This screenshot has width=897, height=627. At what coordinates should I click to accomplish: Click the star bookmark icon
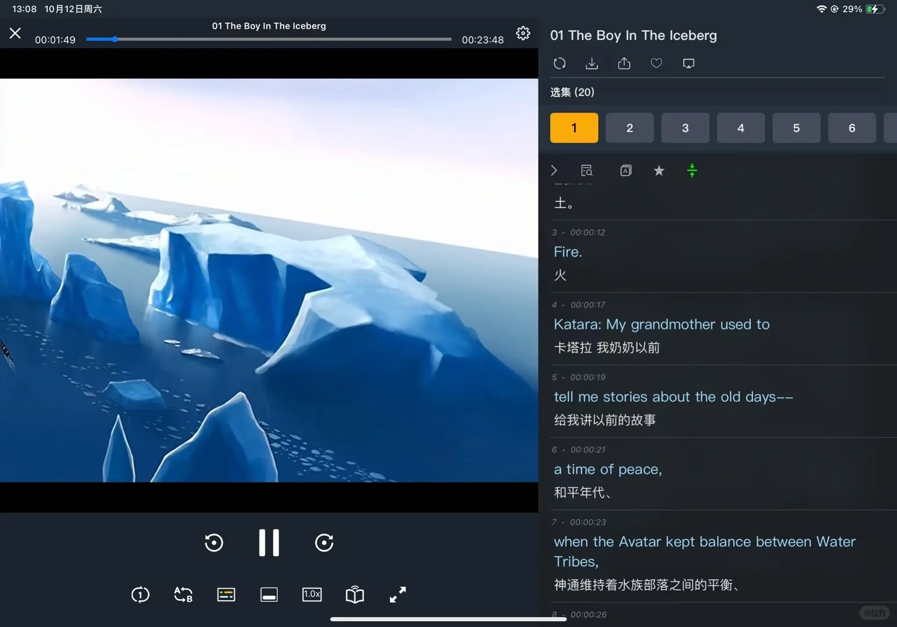(x=659, y=170)
